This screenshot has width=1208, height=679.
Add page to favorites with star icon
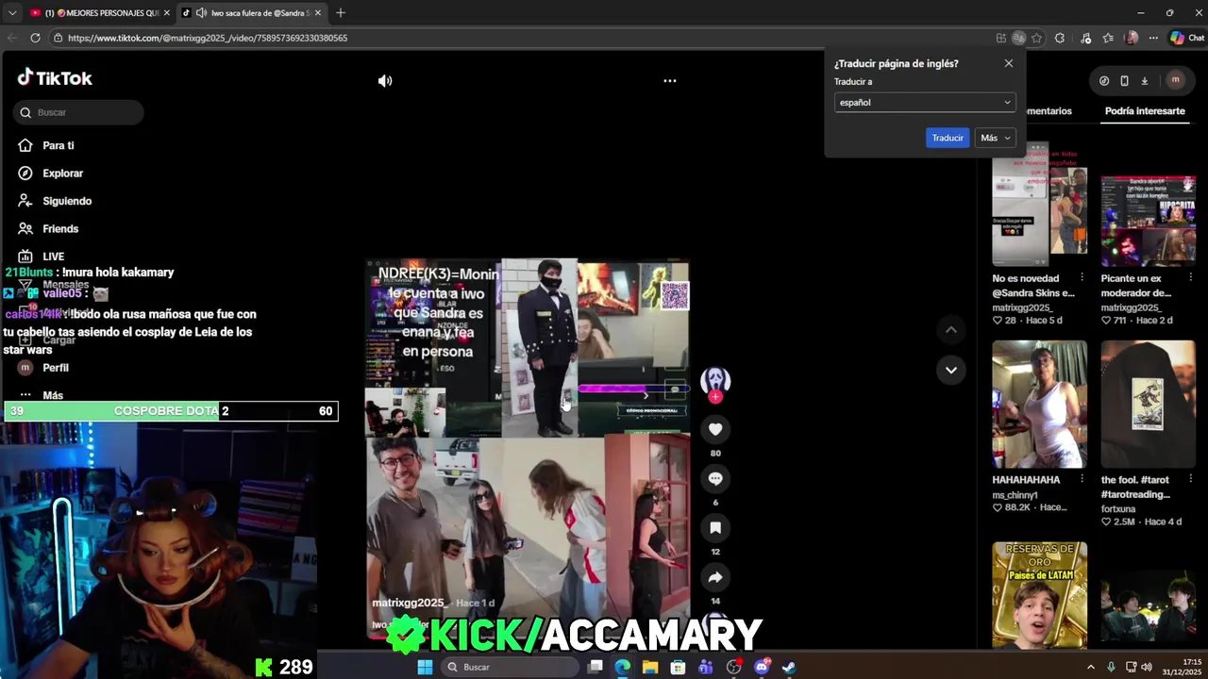(x=1036, y=38)
